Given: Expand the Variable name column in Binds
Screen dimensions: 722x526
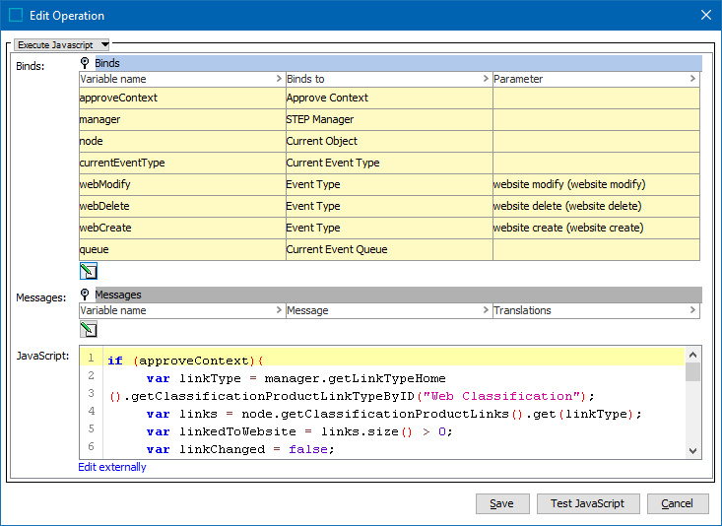Looking at the screenshot, I should pos(279,79).
